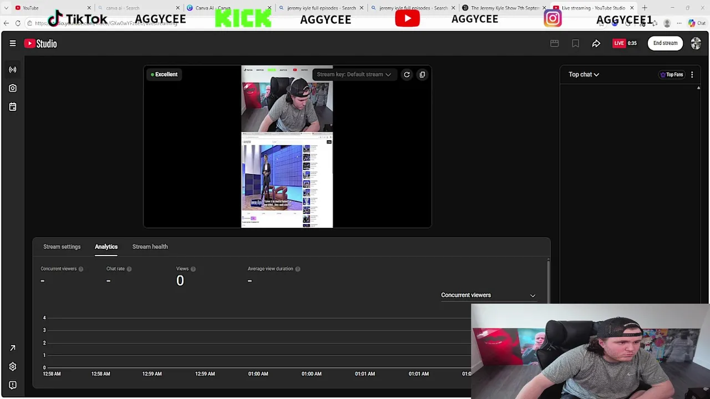Open the Manage calendar icon in sidebar
Image resolution: width=710 pixels, height=399 pixels.
13,107
